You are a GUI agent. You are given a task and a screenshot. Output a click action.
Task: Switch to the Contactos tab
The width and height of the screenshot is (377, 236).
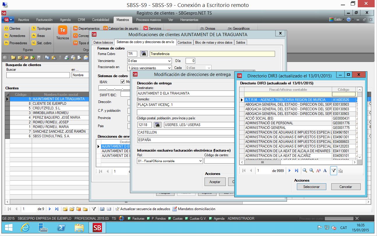184,42
